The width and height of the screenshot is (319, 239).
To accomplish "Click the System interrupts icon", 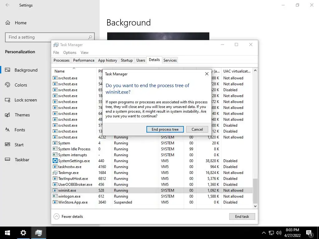I will [55, 155].
